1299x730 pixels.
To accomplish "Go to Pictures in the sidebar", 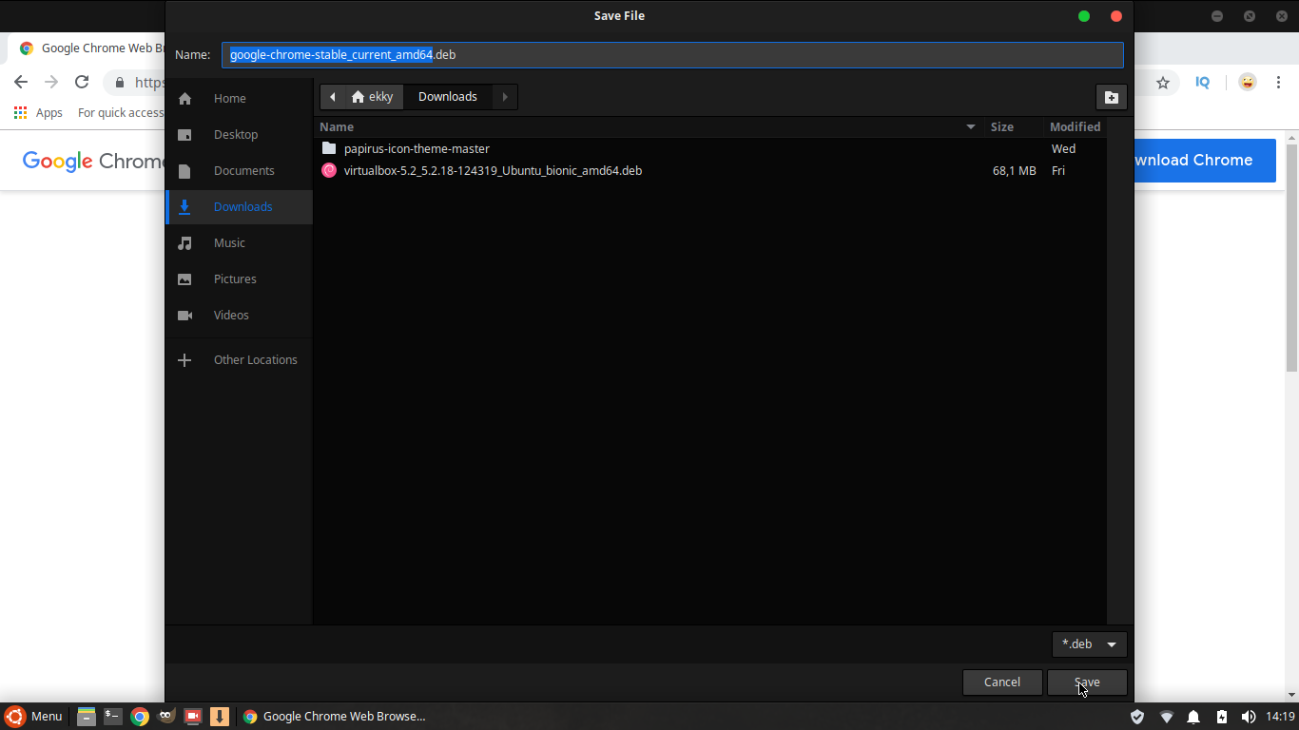I will point(240,279).
